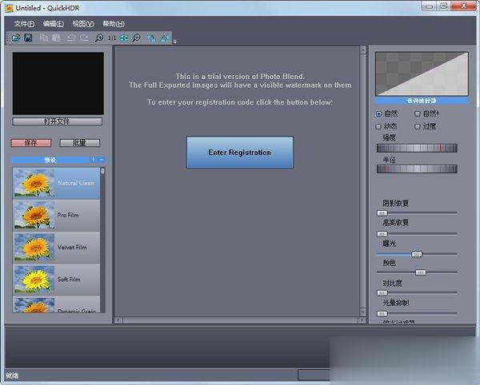This screenshot has width=480, height=385.
Task: Click the 光晕抑制 slider handle
Action: pyautogui.click(x=382, y=313)
